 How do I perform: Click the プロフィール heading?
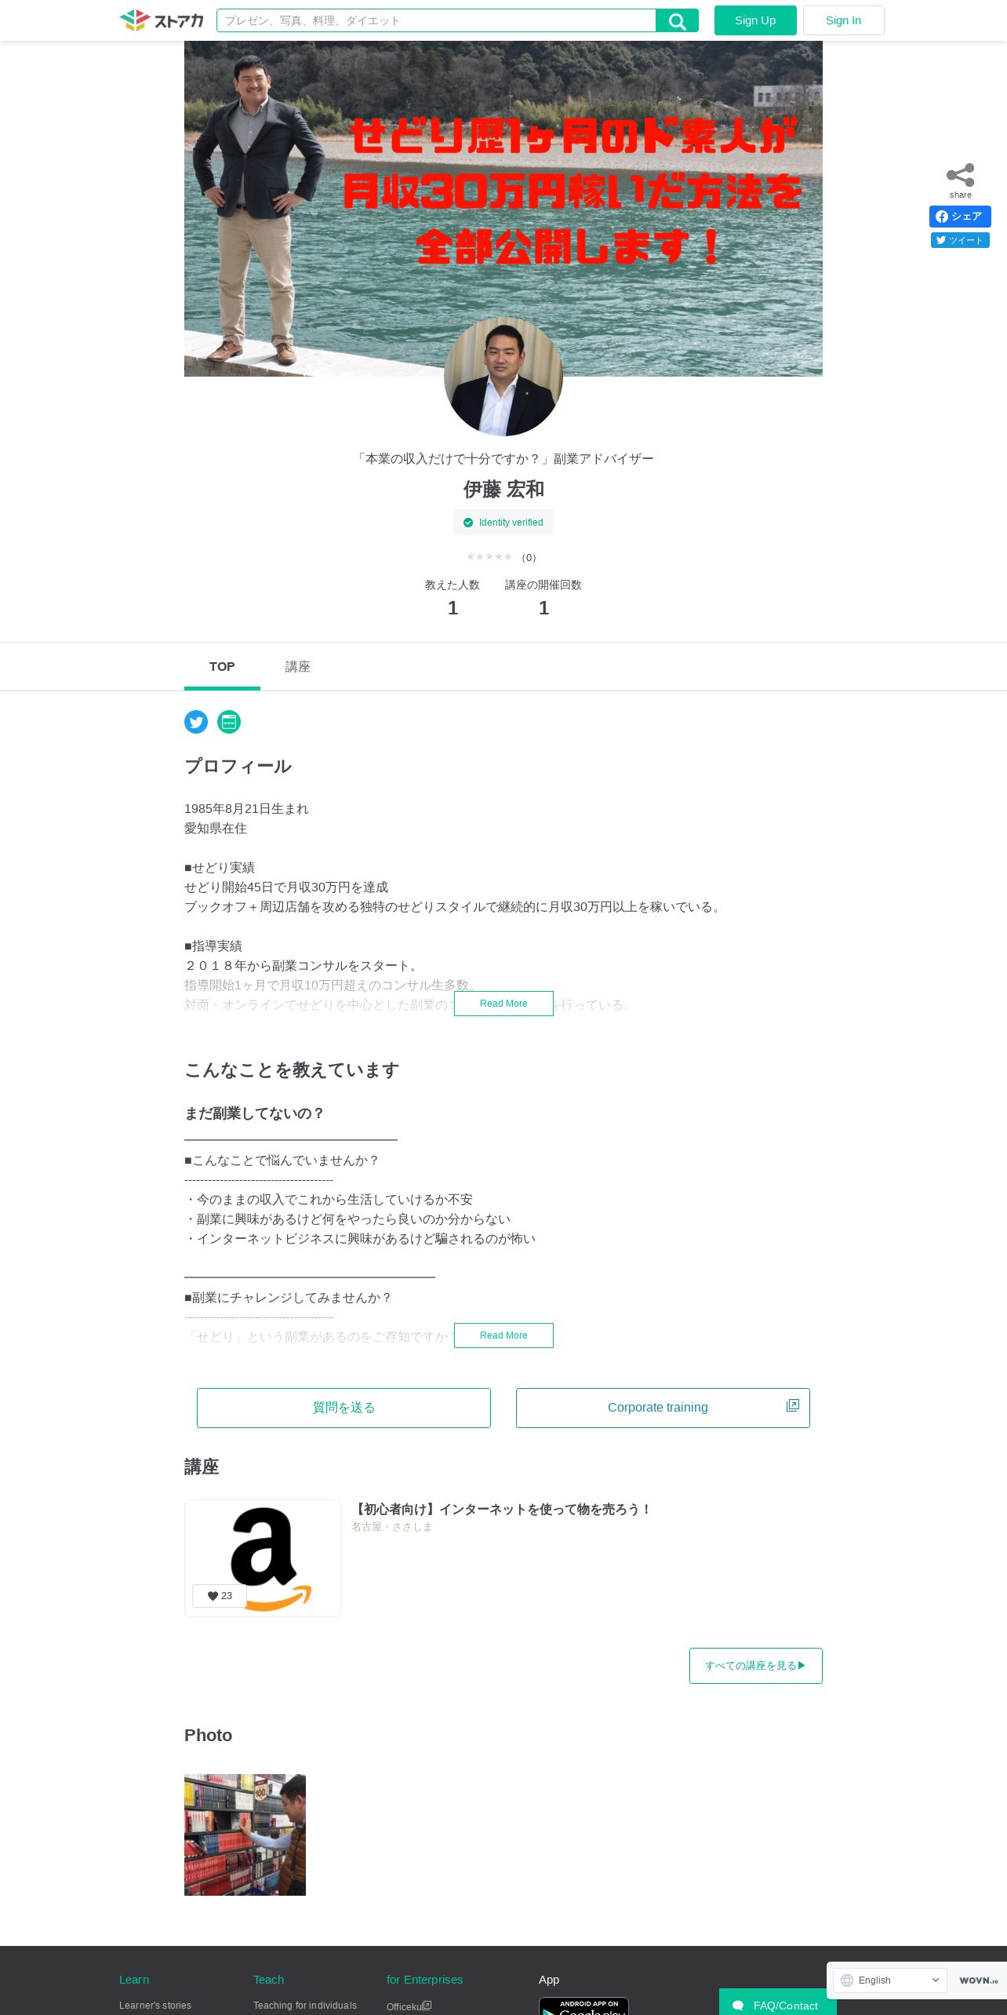pyautogui.click(x=238, y=767)
